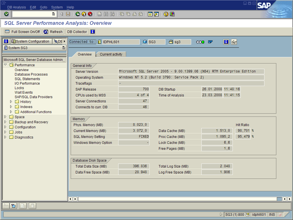Screen dimensions: 293x220
Task: Click the Refresh button
Action: point(53,32)
